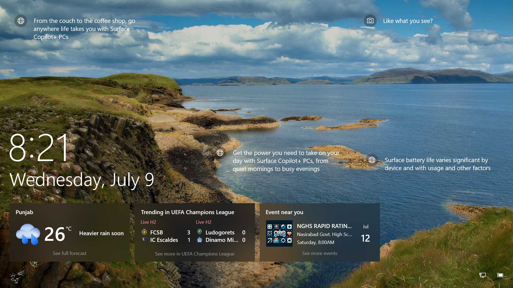The width and height of the screenshot is (513, 288).
Task: Click Like what you see? text
Action: click(x=408, y=21)
